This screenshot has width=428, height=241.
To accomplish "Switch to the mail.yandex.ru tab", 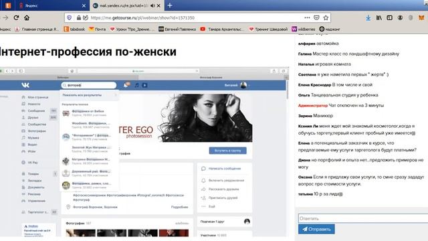I will point(126,5).
